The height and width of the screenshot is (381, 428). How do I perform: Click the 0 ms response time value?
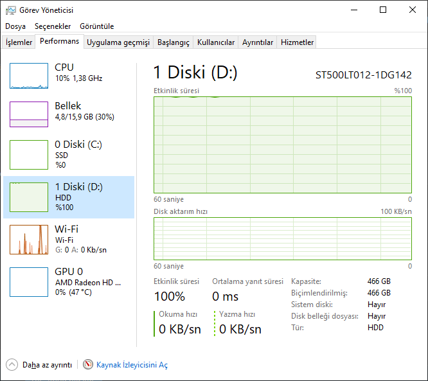pyautogui.click(x=225, y=296)
